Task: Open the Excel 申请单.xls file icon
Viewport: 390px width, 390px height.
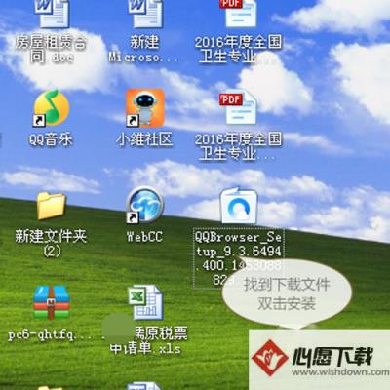Action: pos(145,302)
